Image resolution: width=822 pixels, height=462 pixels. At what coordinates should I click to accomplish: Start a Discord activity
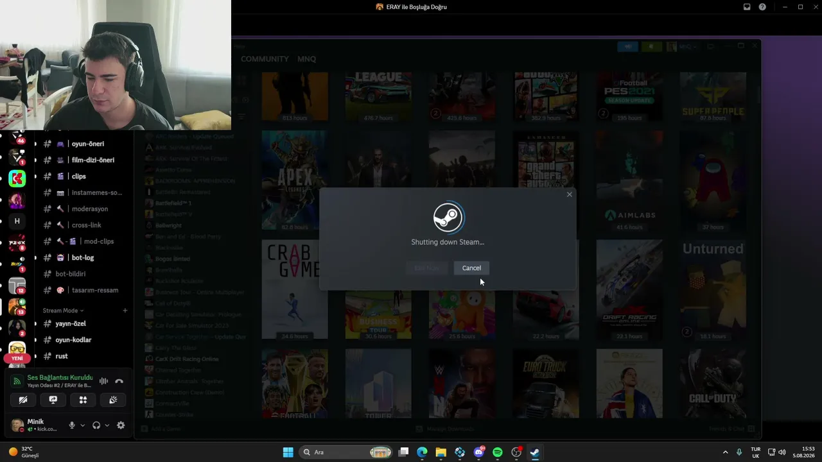click(x=83, y=400)
